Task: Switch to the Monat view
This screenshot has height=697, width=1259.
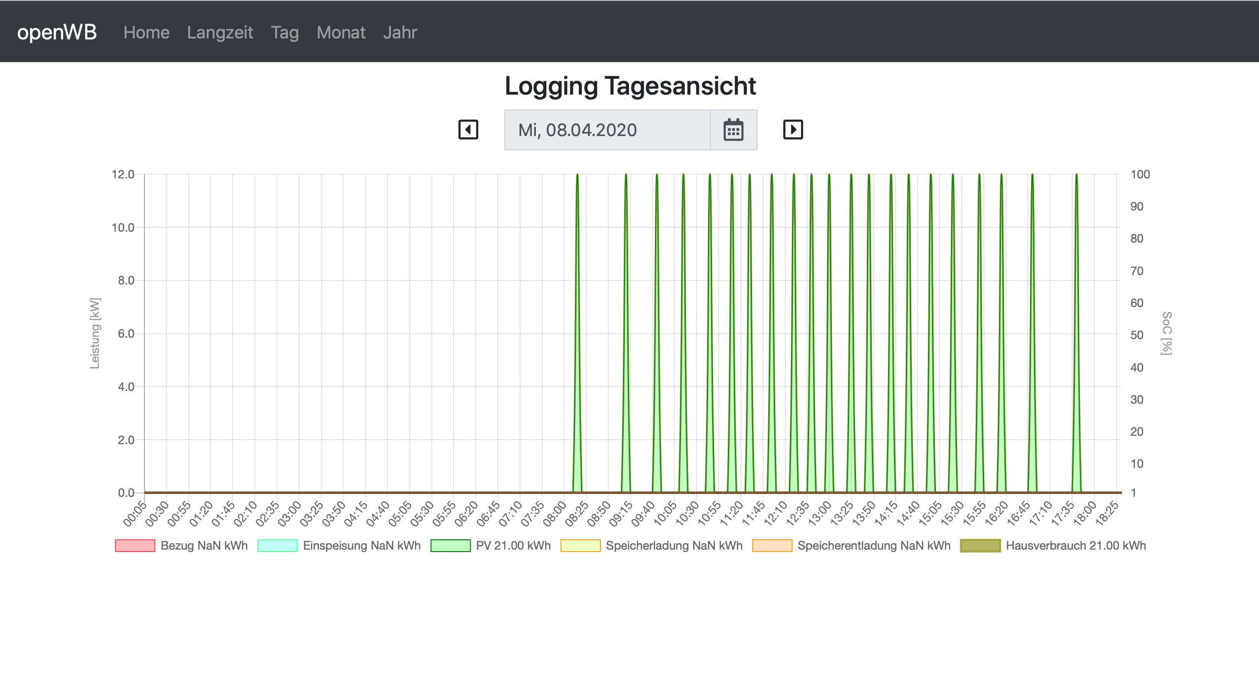Action: click(x=341, y=33)
